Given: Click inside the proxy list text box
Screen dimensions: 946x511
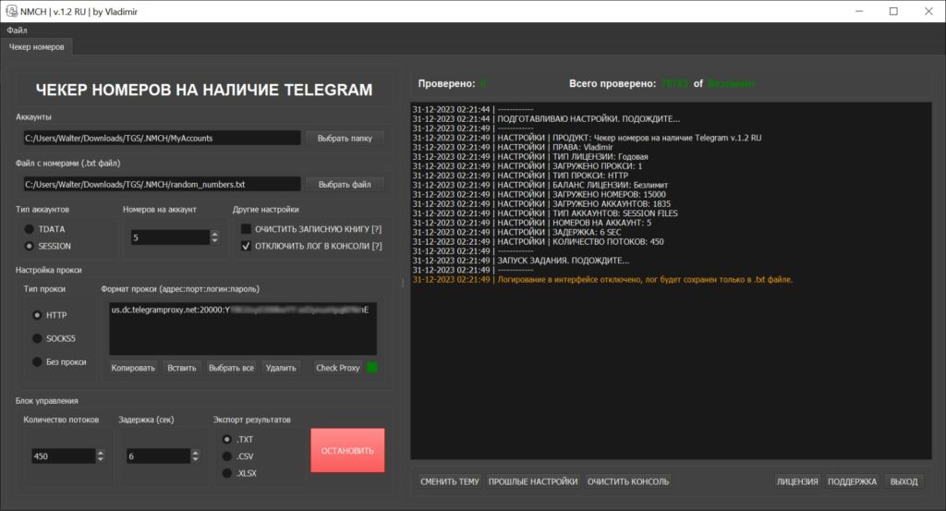Looking at the screenshot, I should click(243, 329).
